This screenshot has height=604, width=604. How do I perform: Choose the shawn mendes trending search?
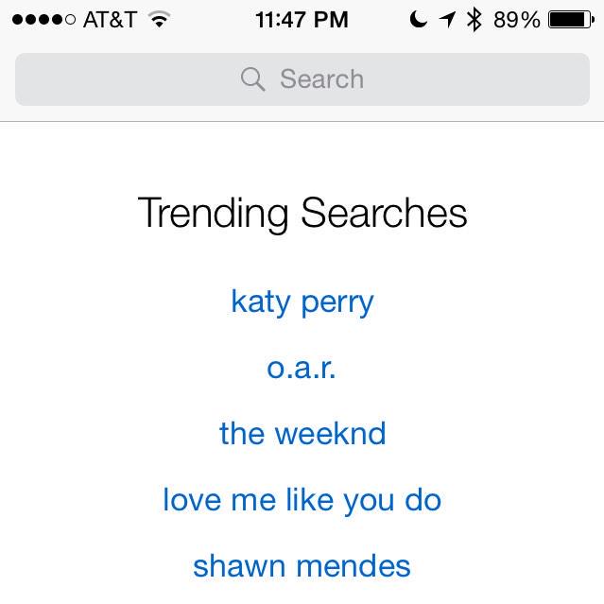pyautogui.click(x=302, y=565)
